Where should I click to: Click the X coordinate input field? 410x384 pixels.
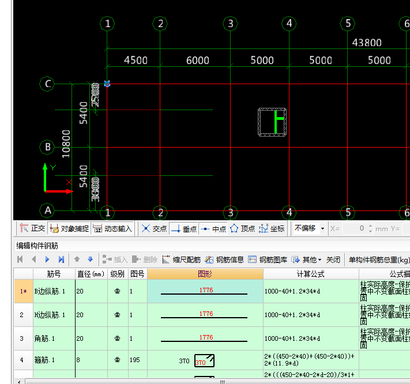tap(354, 229)
